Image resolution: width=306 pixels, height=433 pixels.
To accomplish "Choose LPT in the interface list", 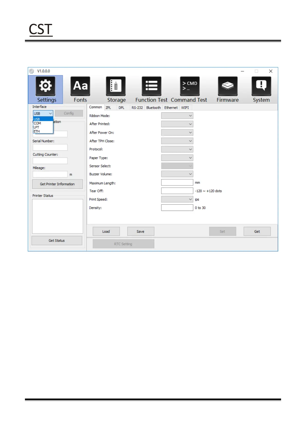I will (x=43, y=127).
